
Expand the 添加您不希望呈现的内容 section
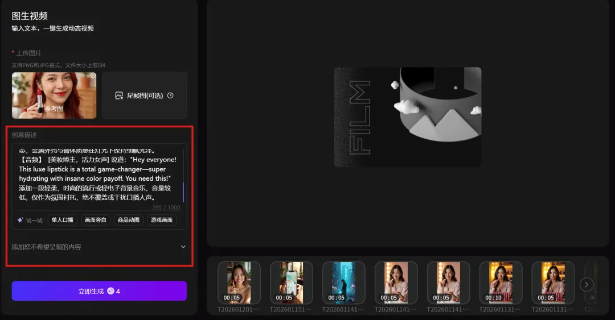pyautogui.click(x=183, y=247)
